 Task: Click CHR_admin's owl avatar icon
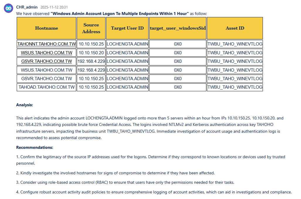click(x=8, y=8)
